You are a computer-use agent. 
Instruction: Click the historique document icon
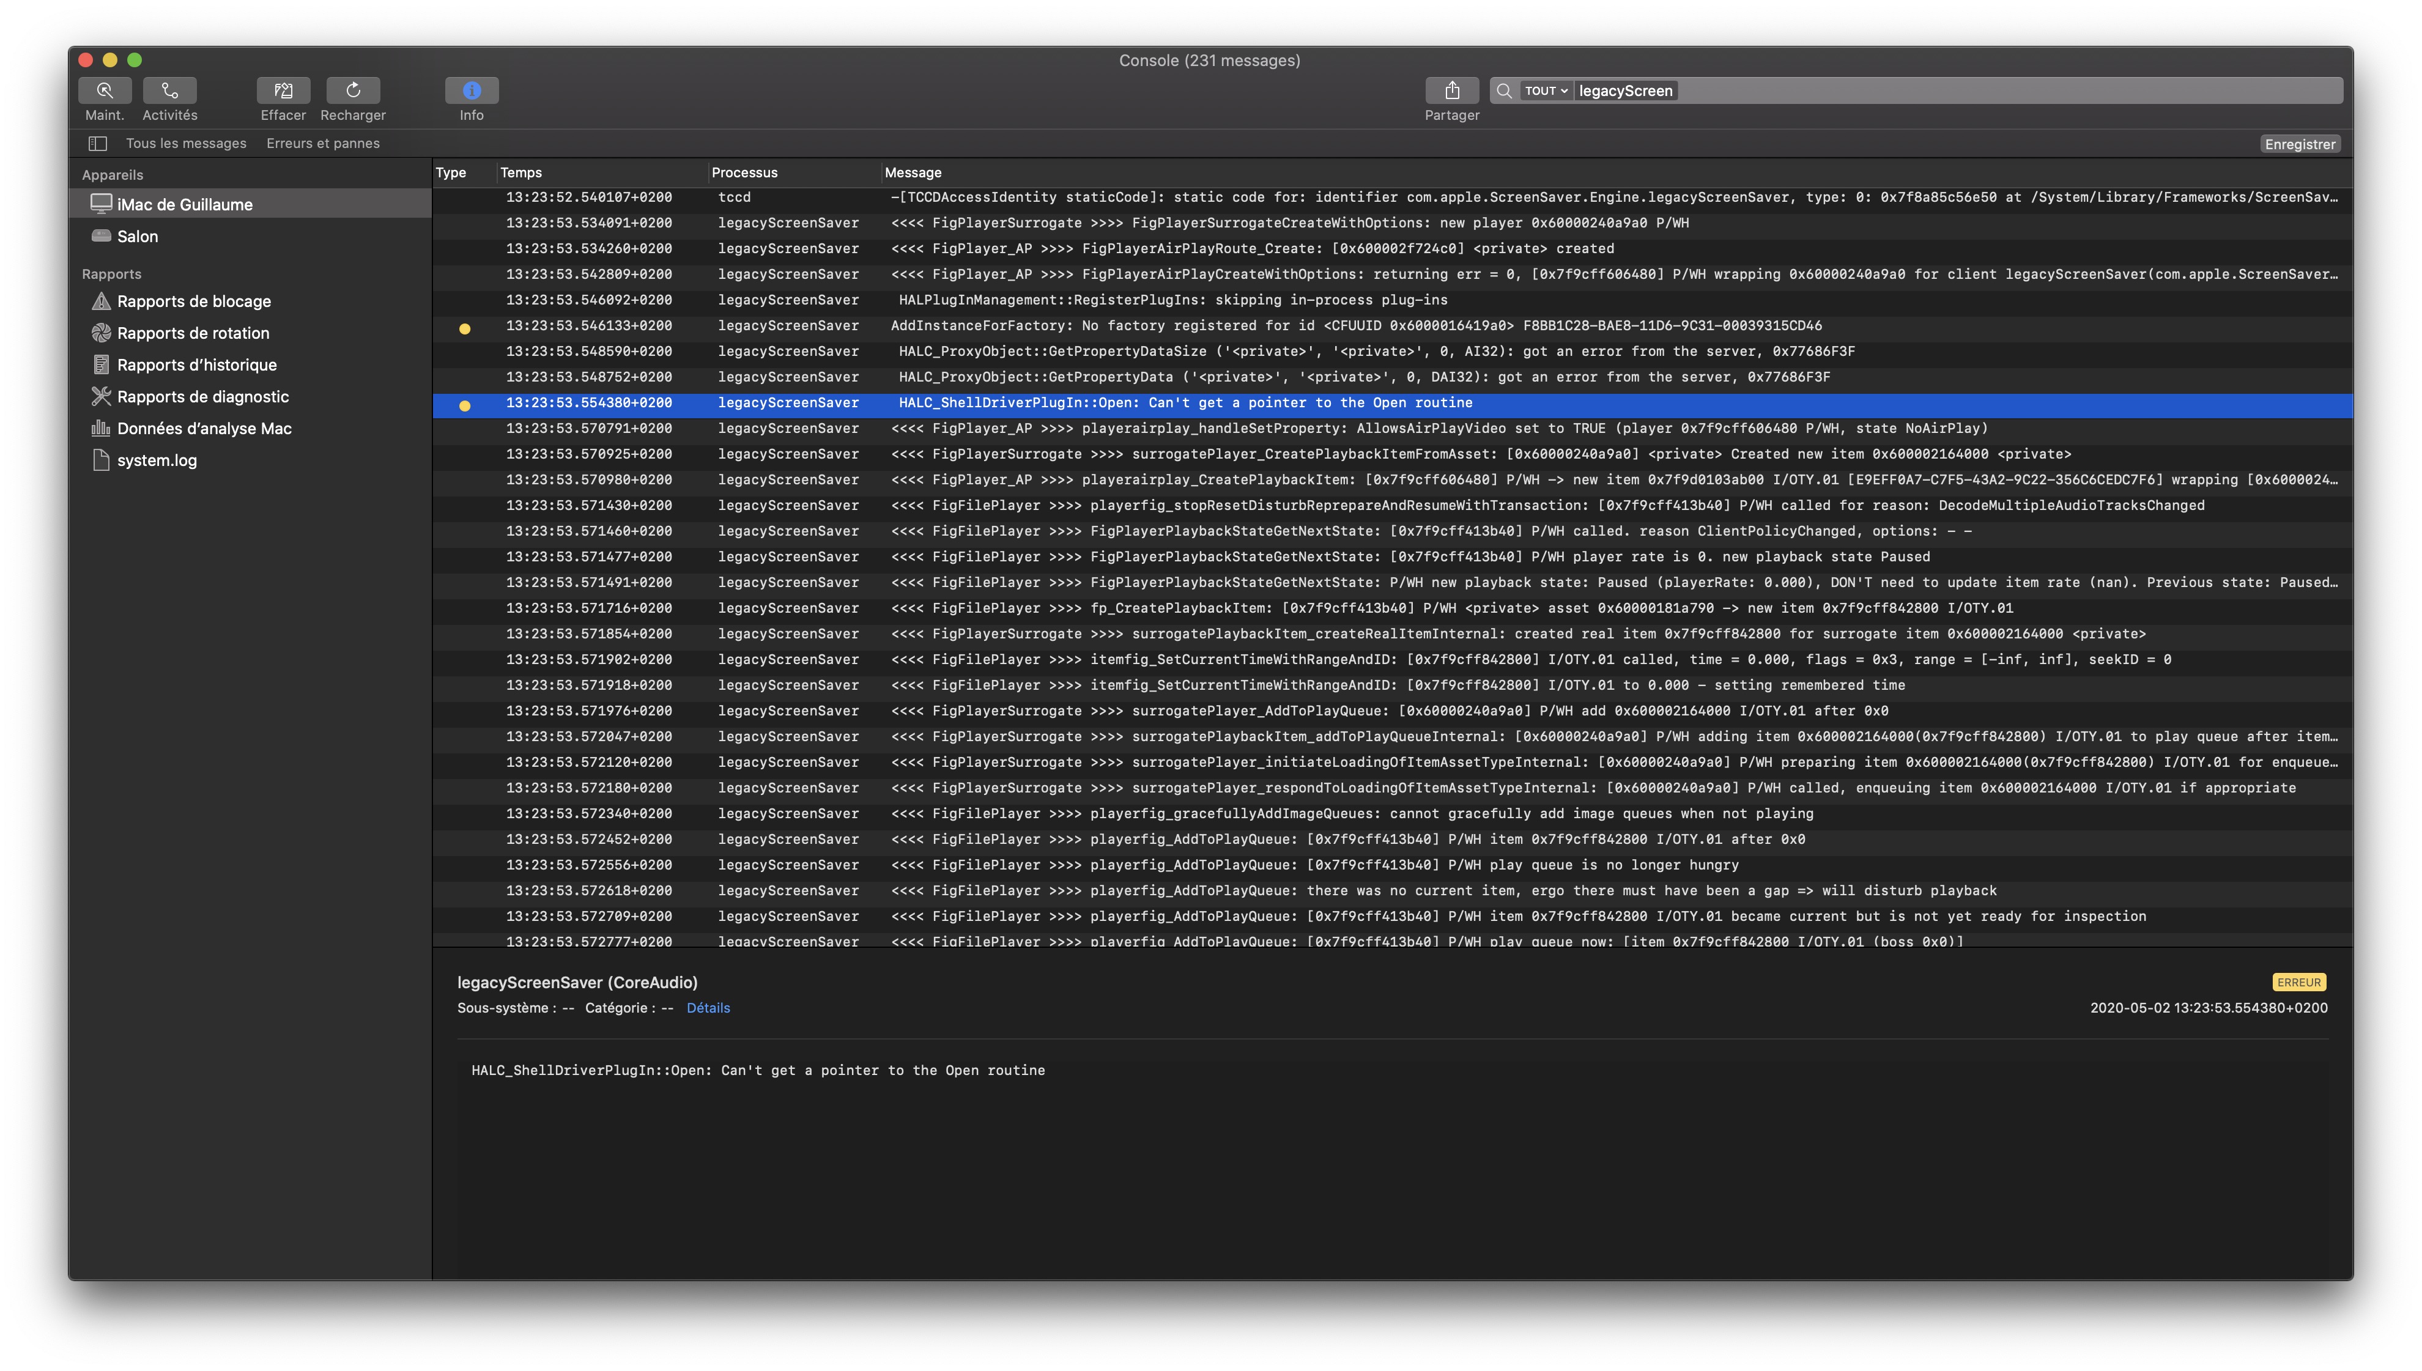click(x=101, y=364)
